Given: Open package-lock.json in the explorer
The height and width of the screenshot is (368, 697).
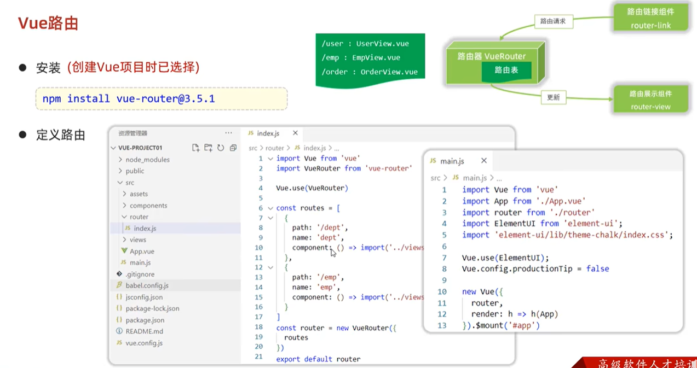Looking at the screenshot, I should (x=175, y=308).
